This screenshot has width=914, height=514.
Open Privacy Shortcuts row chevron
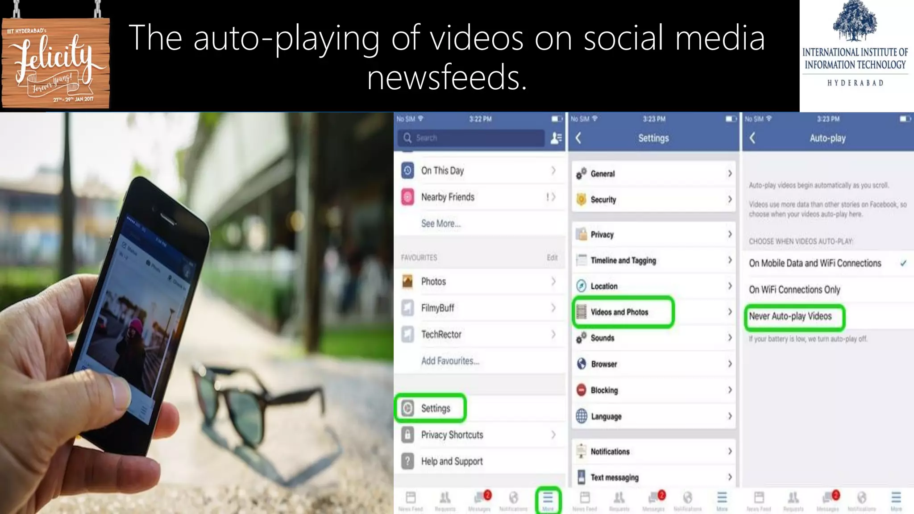pyautogui.click(x=553, y=435)
